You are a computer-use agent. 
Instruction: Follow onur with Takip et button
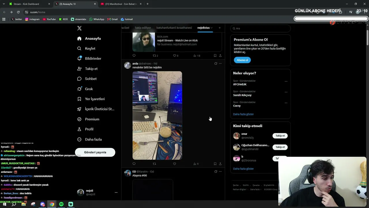click(280, 136)
